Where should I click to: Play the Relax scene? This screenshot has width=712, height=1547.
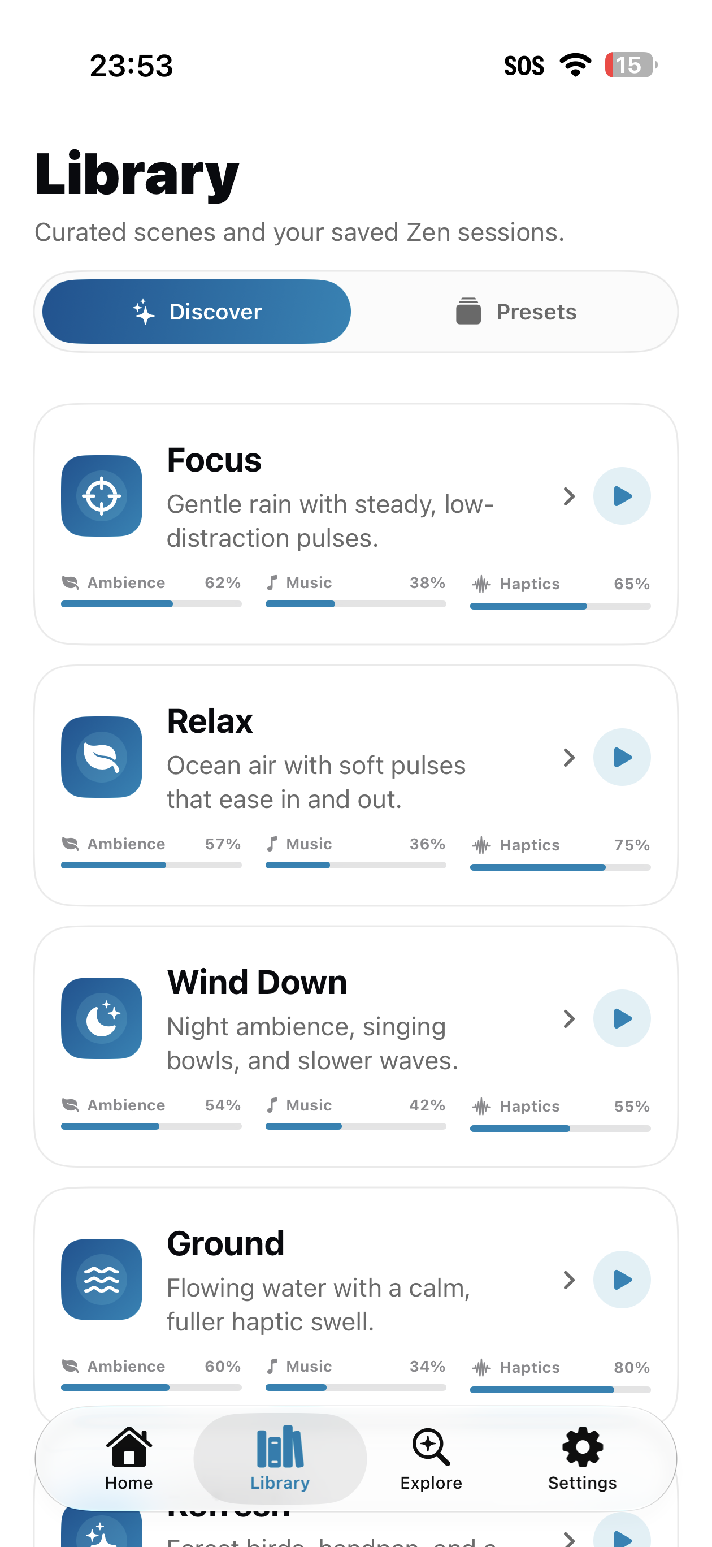(x=622, y=757)
